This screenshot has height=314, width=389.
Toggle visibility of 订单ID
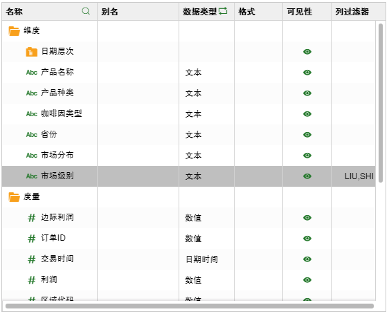(x=307, y=239)
